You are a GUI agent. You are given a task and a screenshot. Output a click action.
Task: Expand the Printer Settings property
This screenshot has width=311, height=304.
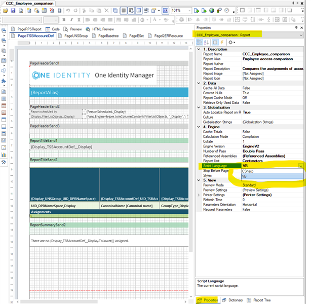pyautogui.click(x=199, y=195)
